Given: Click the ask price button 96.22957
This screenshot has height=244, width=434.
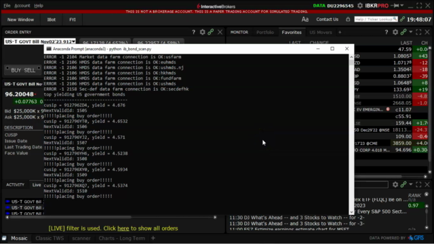Looking at the screenshot, I should (158, 42).
